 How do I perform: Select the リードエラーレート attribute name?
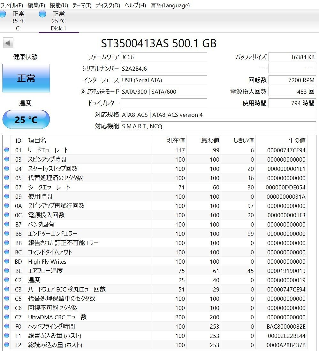pos(48,150)
